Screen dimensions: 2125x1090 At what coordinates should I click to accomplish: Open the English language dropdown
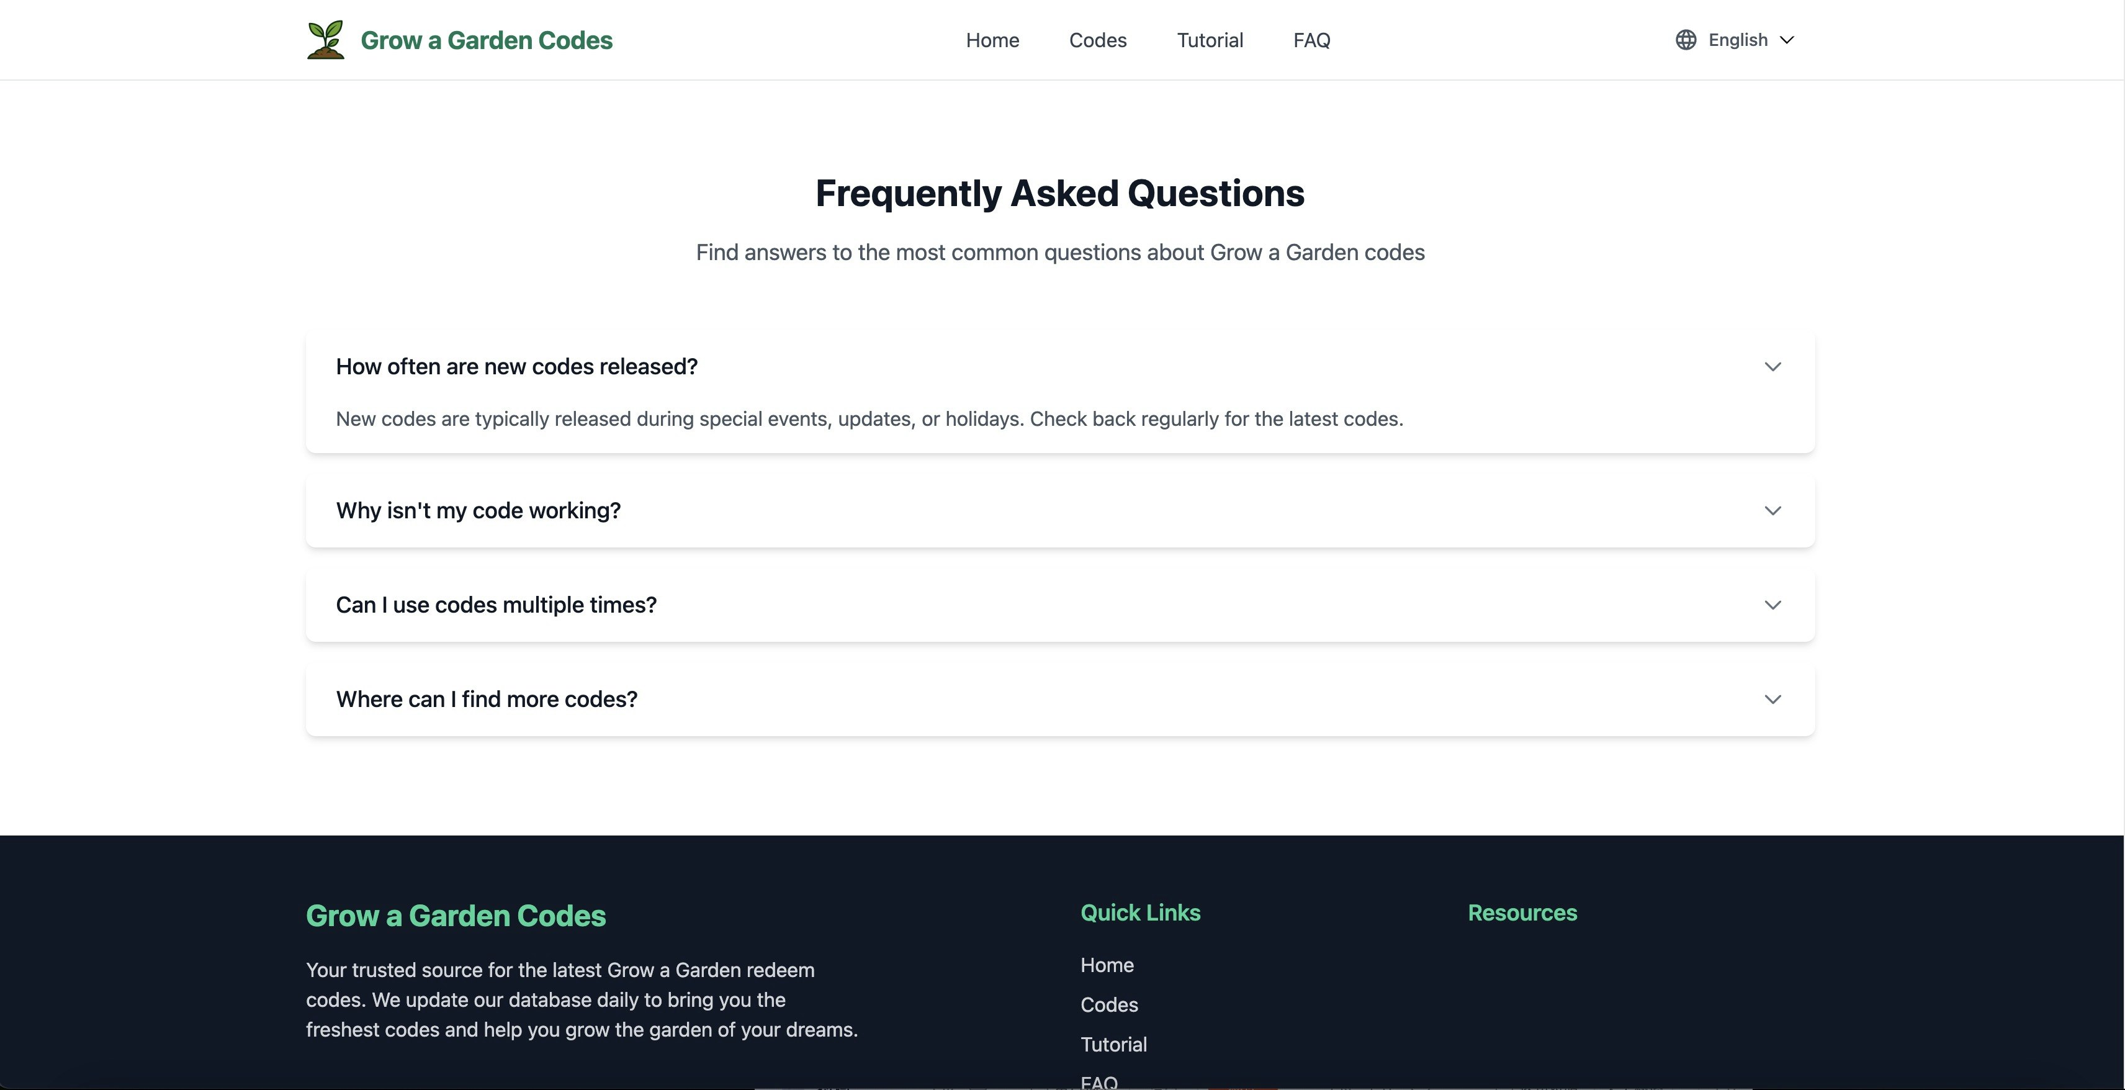(x=1736, y=38)
